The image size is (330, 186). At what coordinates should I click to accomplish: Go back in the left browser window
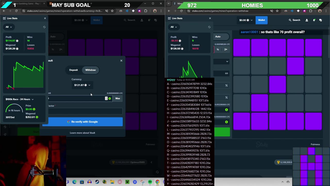4,11
